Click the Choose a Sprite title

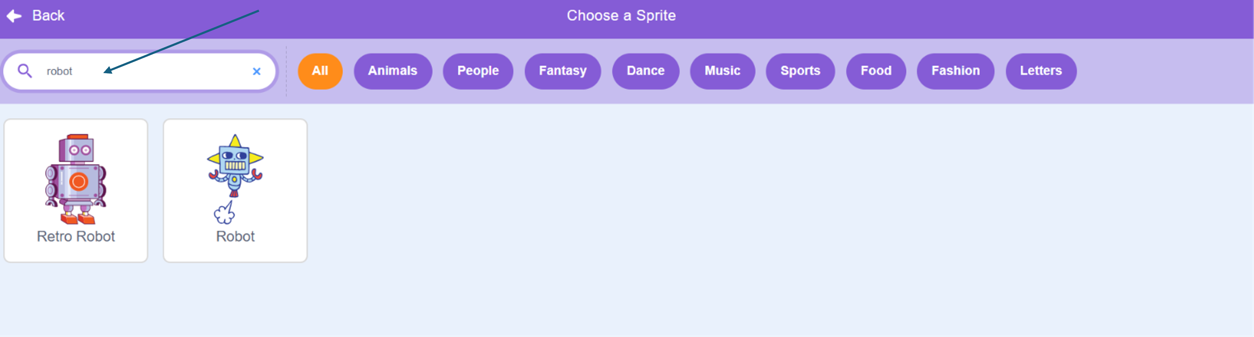coord(621,16)
